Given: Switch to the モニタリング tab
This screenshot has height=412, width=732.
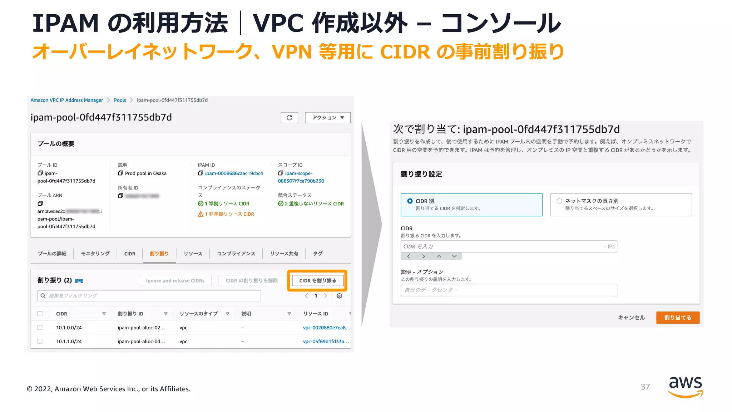Looking at the screenshot, I should [x=95, y=254].
